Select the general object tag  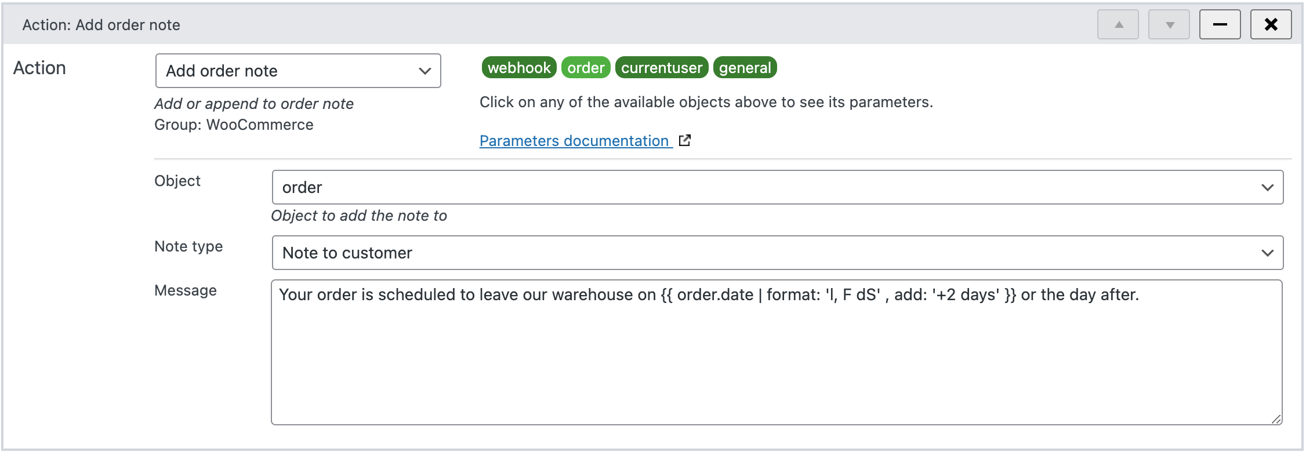point(746,67)
